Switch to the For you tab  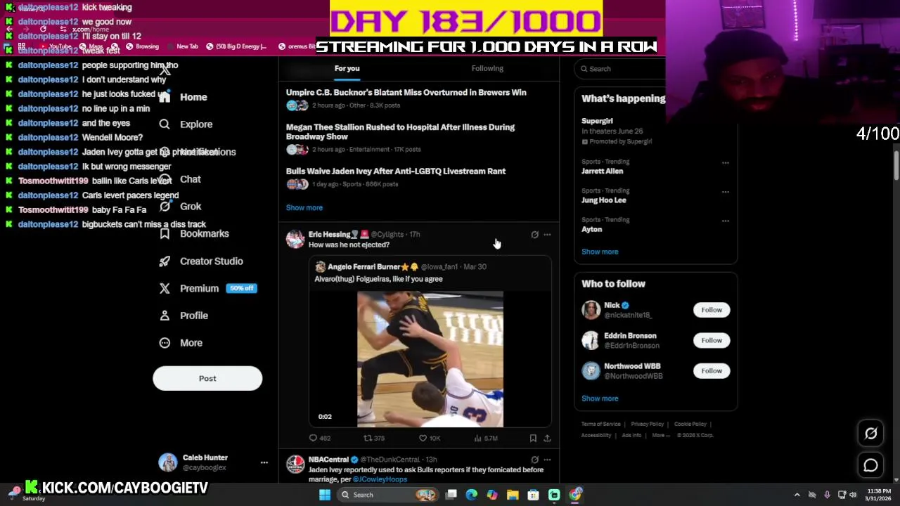pos(347,68)
